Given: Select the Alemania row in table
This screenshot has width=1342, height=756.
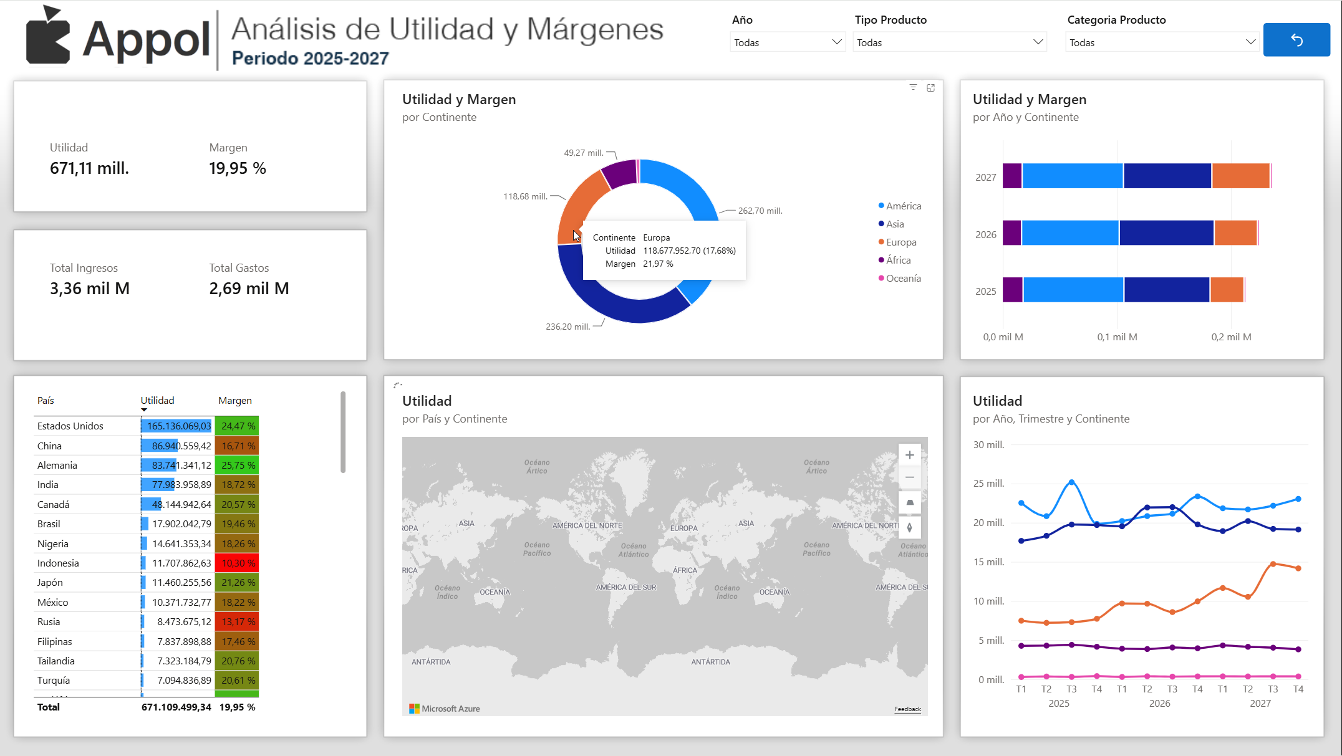Looking at the screenshot, I should [x=146, y=465].
